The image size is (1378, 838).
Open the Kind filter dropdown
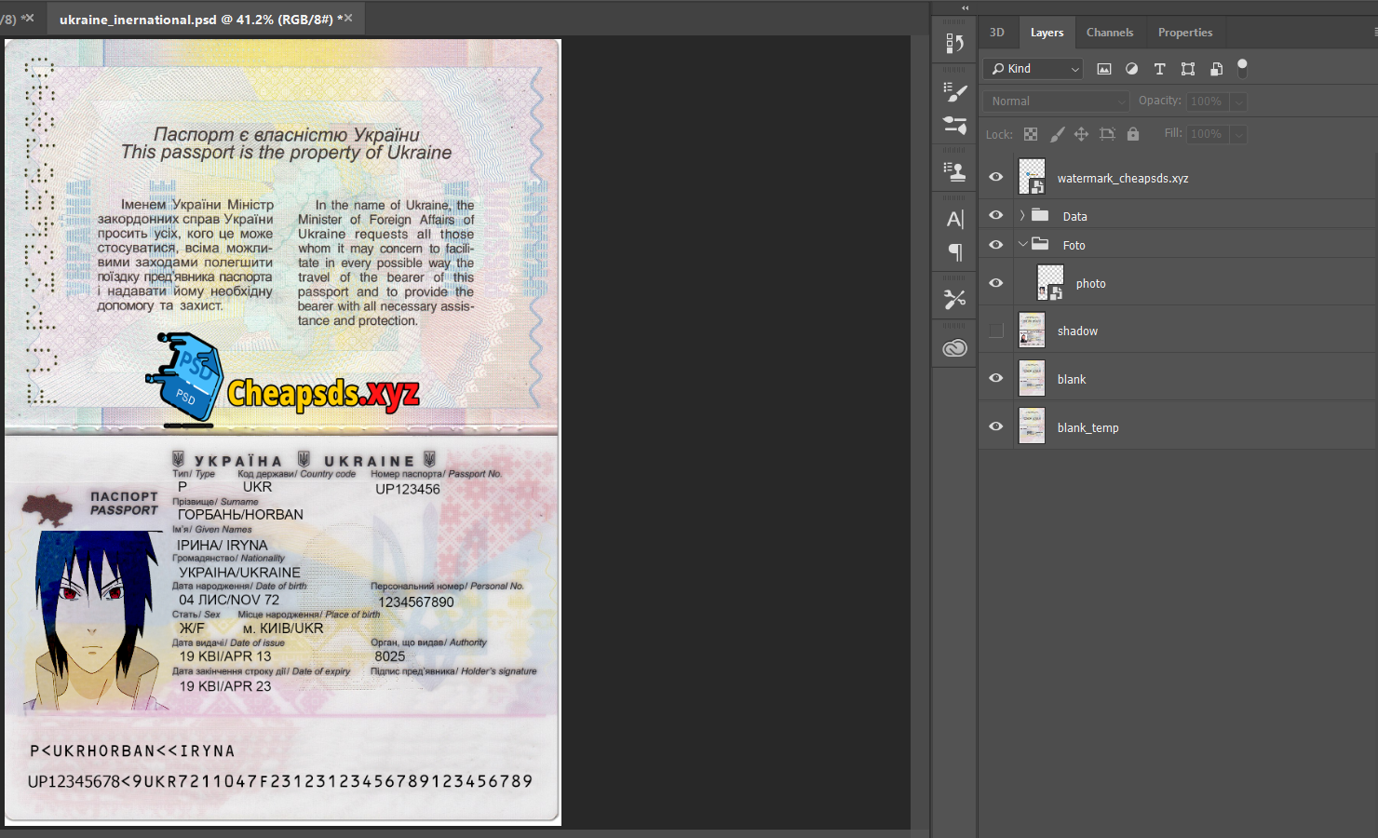pyautogui.click(x=1033, y=69)
